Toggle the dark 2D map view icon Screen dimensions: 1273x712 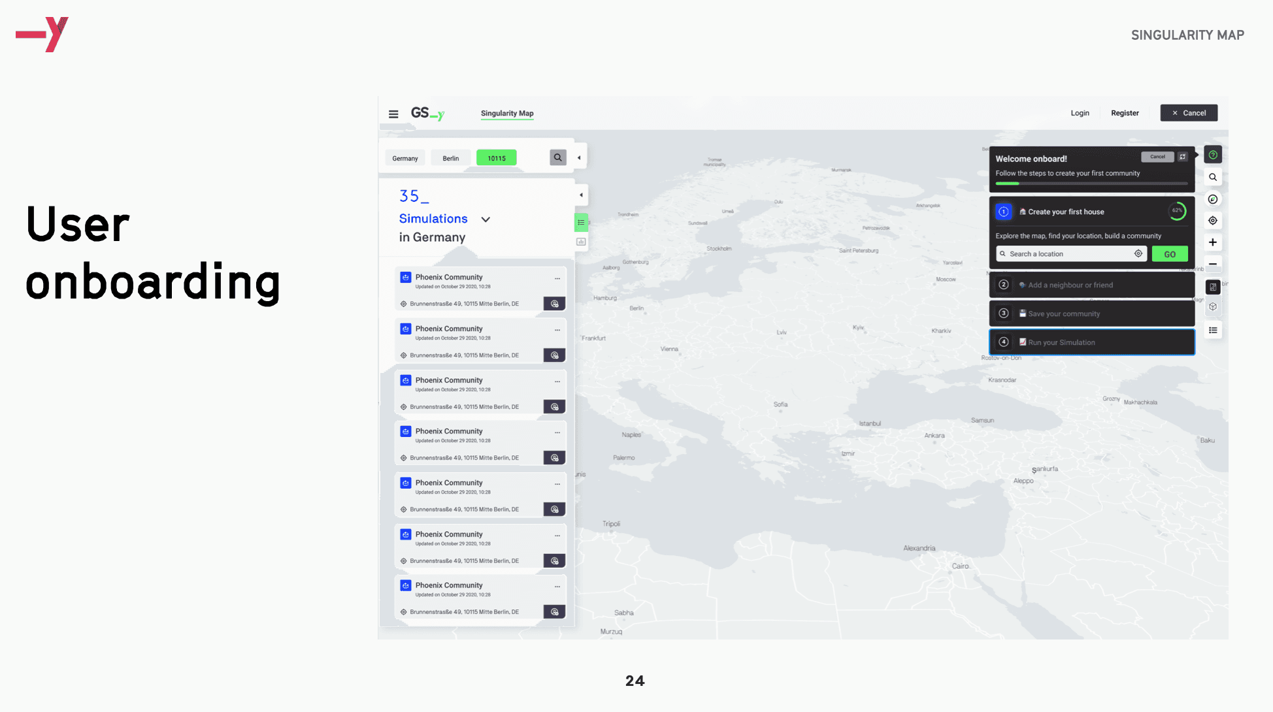click(x=1213, y=287)
